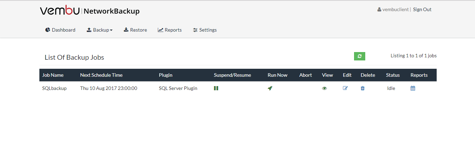Click the SQLbackup job name

click(54, 88)
